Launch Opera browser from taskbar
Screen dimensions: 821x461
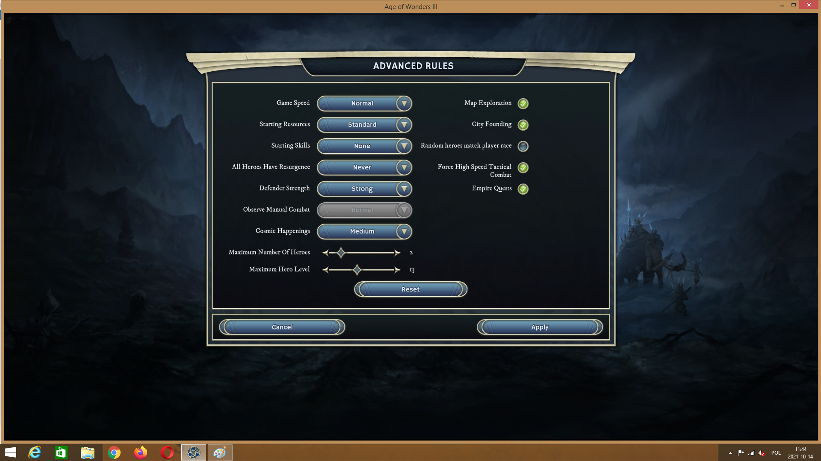pyautogui.click(x=167, y=452)
